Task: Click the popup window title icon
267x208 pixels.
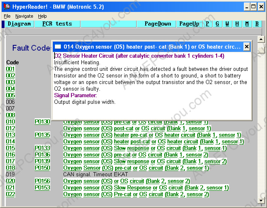Action: pyautogui.click(x=58, y=47)
